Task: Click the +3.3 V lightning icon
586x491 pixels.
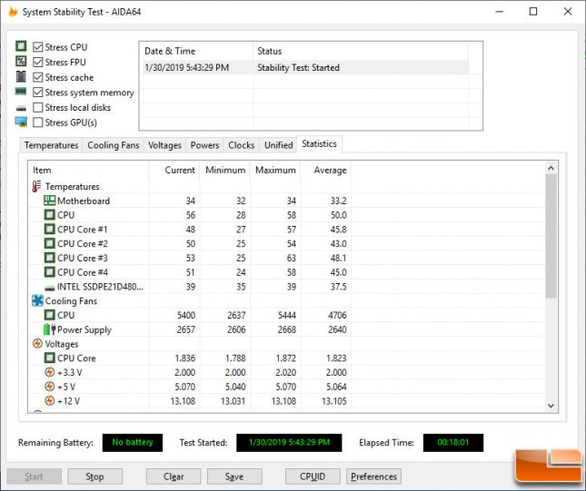Action: [x=49, y=372]
